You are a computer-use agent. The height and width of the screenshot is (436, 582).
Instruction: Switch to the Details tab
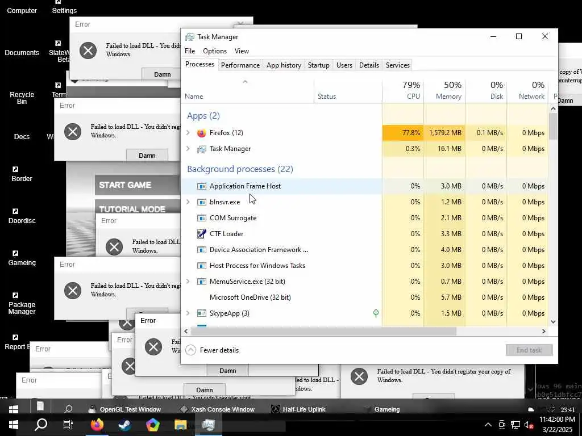369,65
